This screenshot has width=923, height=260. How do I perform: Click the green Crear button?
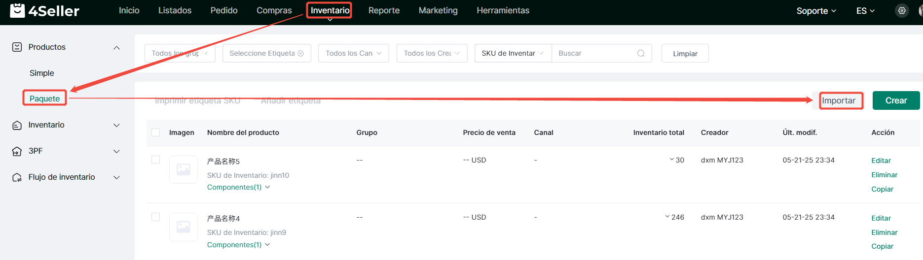(x=895, y=100)
